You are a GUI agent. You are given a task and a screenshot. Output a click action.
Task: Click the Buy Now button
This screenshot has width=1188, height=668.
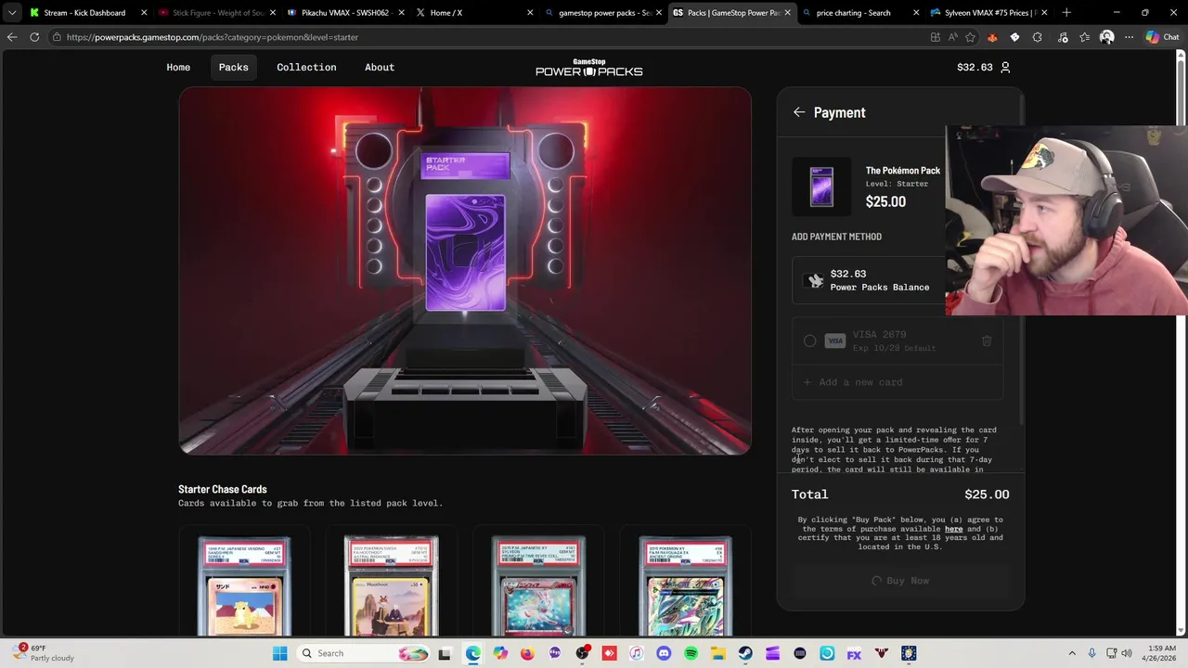(x=900, y=581)
